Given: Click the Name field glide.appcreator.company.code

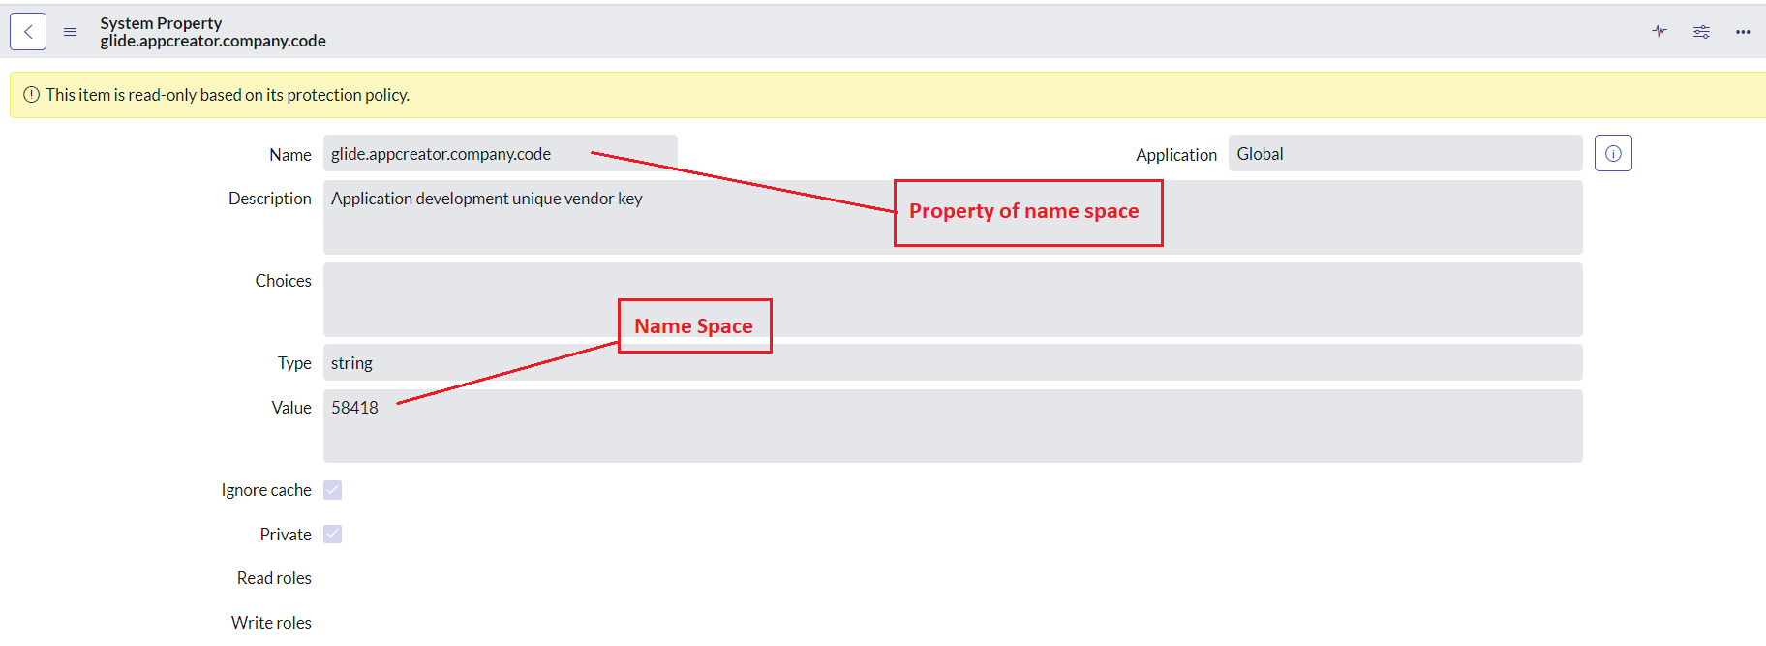Looking at the screenshot, I should click(x=501, y=153).
